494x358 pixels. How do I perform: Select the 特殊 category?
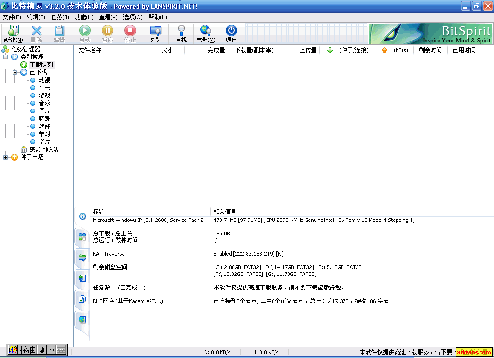(x=44, y=119)
